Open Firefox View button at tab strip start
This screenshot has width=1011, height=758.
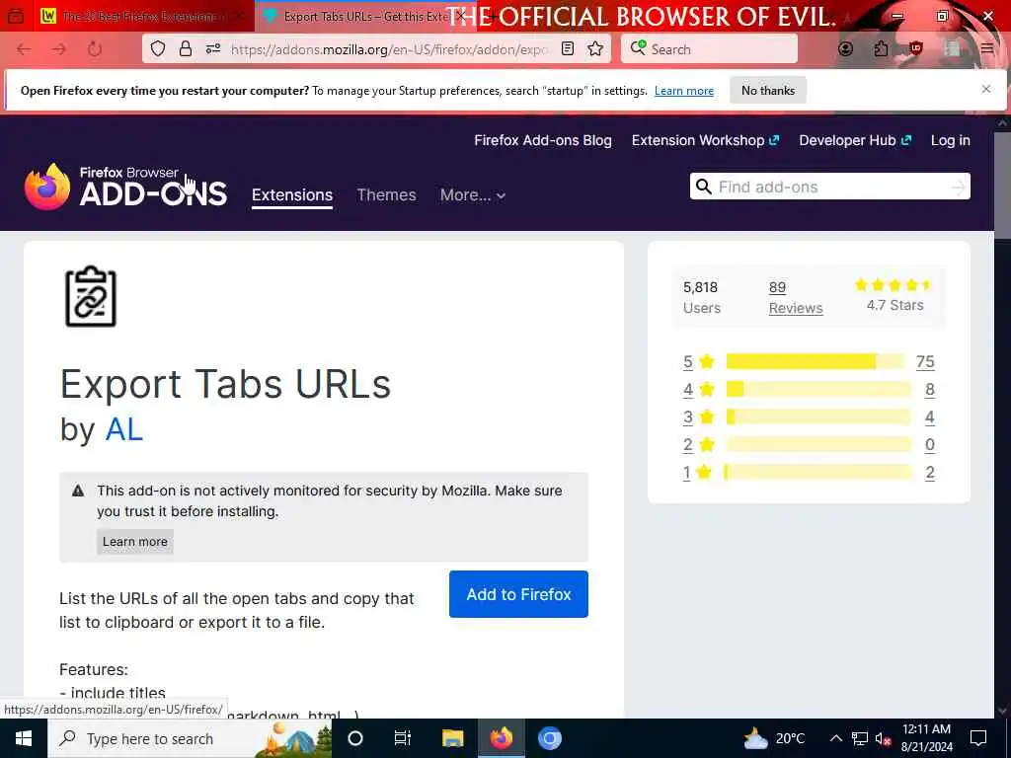16,16
